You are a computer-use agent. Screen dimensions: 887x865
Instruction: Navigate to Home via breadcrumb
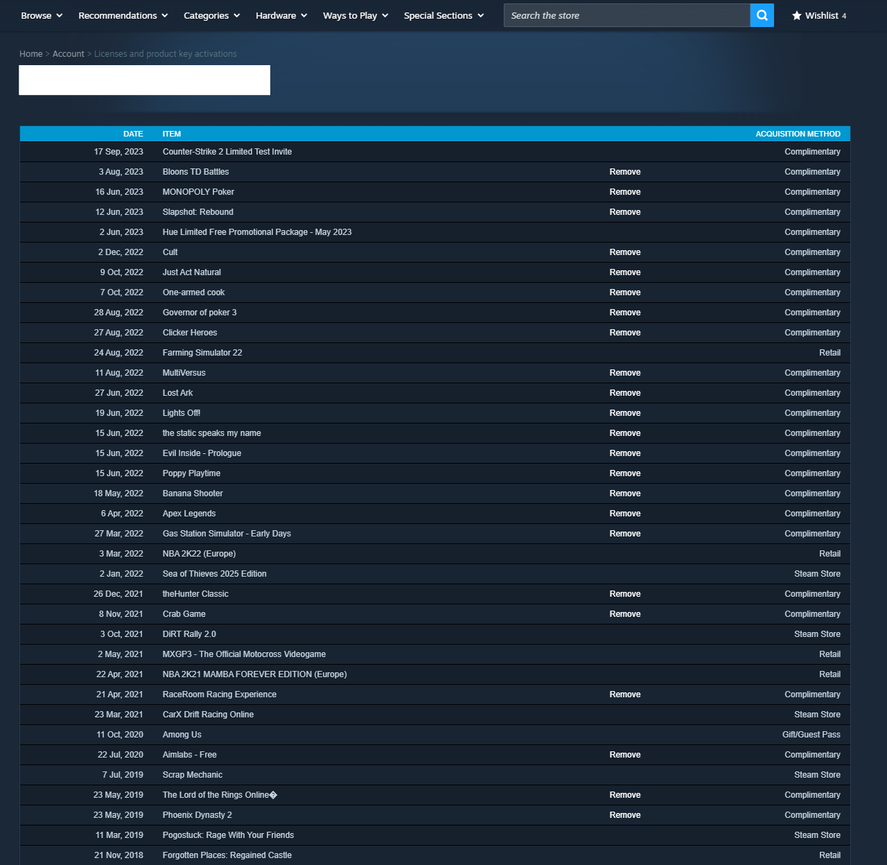(x=30, y=53)
